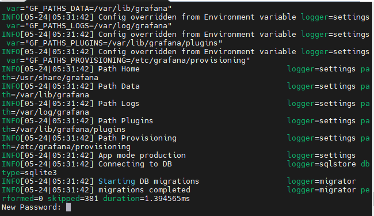
Task: Click 'logger=settings' on the Path Home line
Action: click(322, 69)
